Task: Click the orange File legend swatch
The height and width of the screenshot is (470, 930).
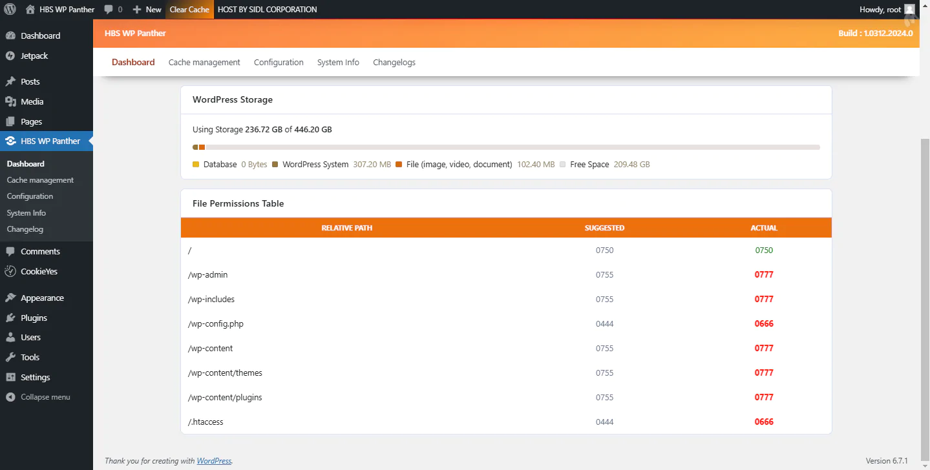Action: coord(399,165)
